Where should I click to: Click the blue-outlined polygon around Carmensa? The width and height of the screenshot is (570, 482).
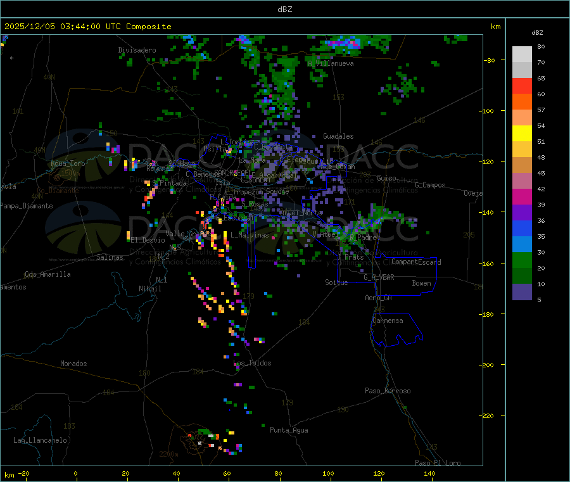coord(396,329)
